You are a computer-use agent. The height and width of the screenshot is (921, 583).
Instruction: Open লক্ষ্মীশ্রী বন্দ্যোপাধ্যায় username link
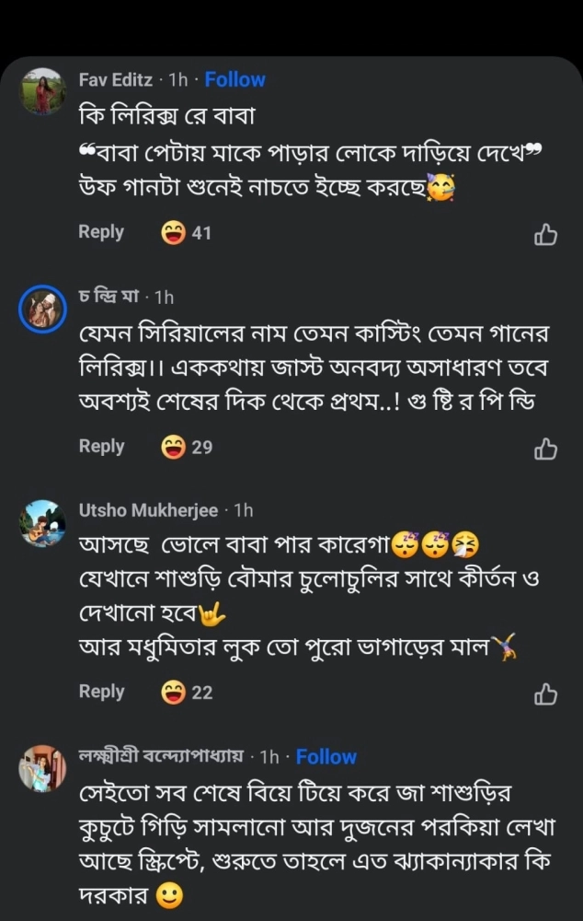161,757
